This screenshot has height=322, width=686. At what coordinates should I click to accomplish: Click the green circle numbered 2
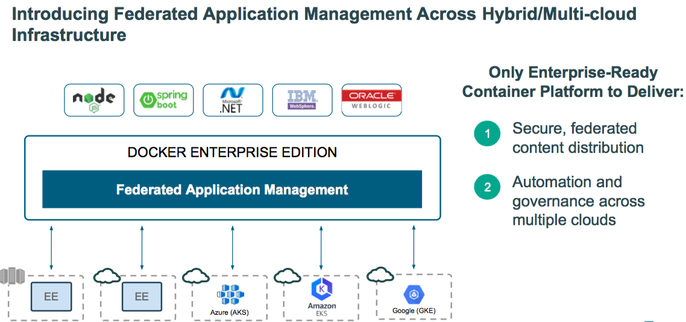486,188
